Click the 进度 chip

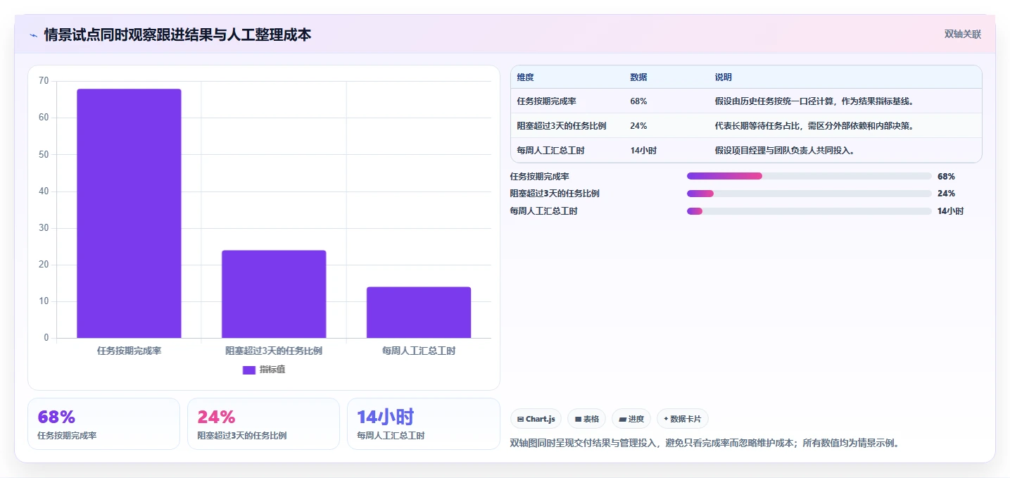[x=631, y=419]
